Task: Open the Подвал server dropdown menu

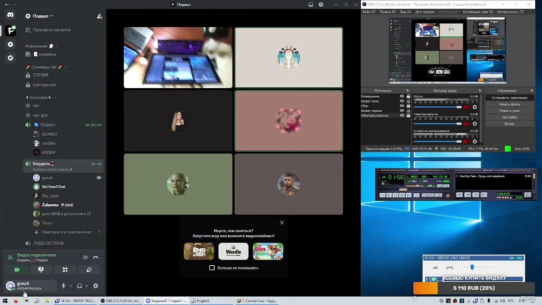Action: (43, 16)
